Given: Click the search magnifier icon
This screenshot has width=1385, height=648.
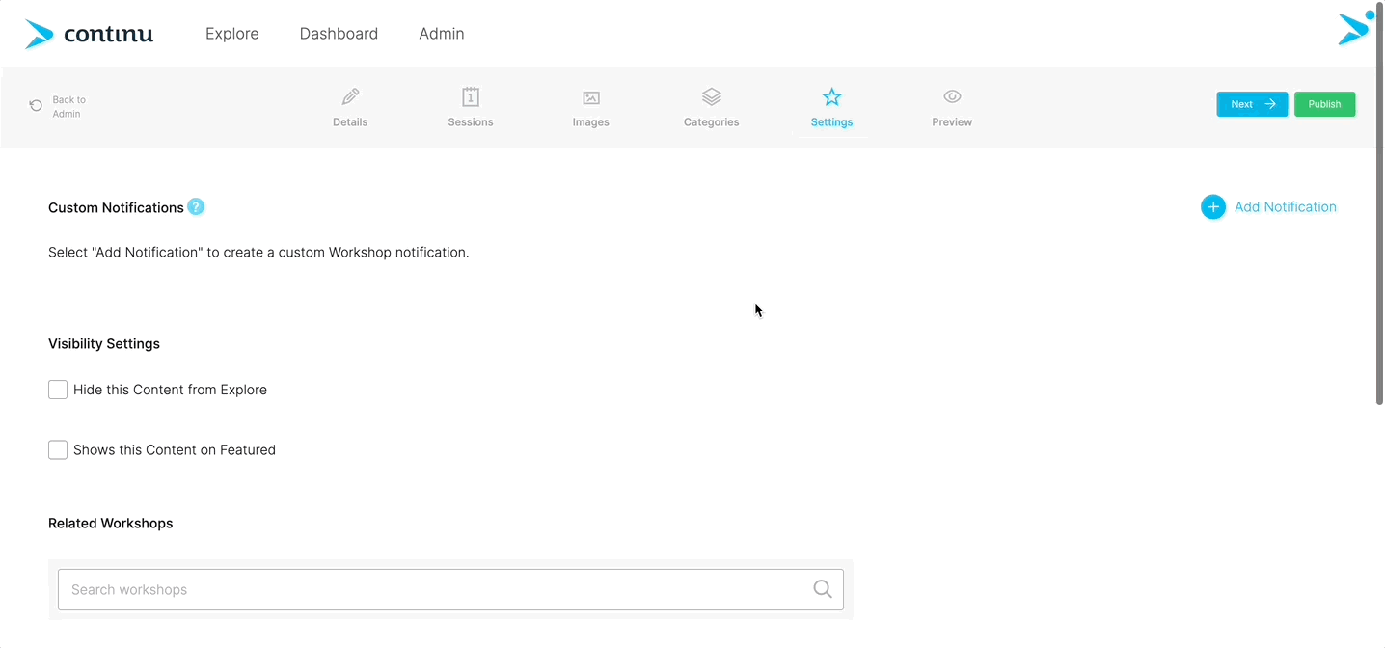Looking at the screenshot, I should click(822, 589).
